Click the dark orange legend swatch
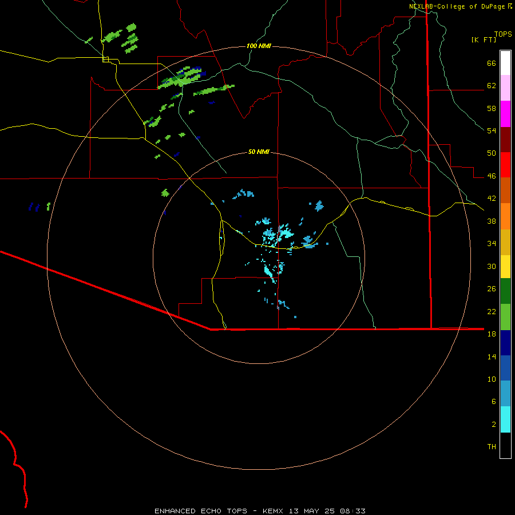The width and height of the screenshot is (515, 515). pyautogui.click(x=505, y=190)
